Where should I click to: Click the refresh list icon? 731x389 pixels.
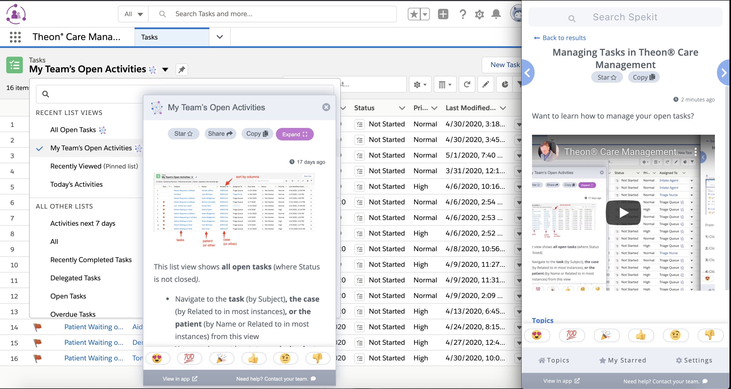[x=467, y=85]
